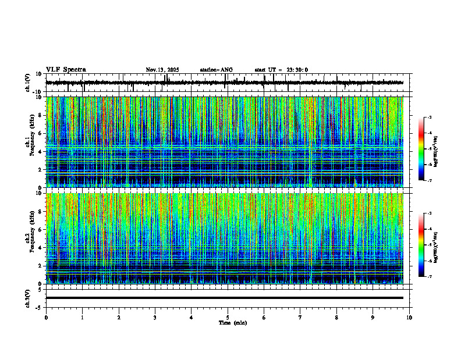Click "-7" label on ch.1 color scale
This screenshot has width=461, height=356.
click(430, 180)
